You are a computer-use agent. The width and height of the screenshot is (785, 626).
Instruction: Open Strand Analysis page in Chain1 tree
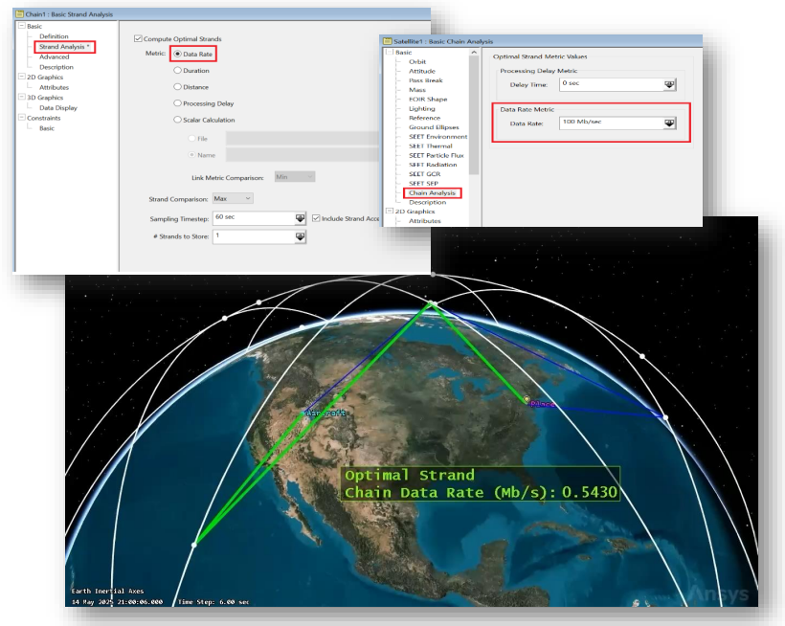[x=64, y=47]
